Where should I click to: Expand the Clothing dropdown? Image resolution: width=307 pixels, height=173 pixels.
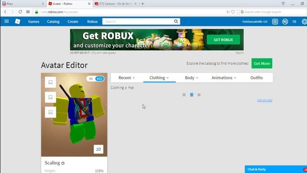coord(159,78)
